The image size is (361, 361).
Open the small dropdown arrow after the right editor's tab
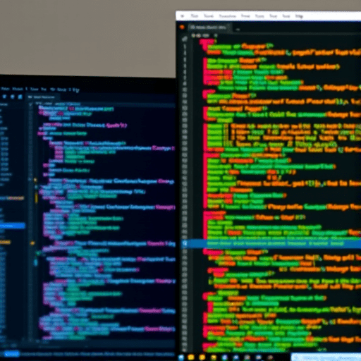pyautogui.click(x=238, y=30)
